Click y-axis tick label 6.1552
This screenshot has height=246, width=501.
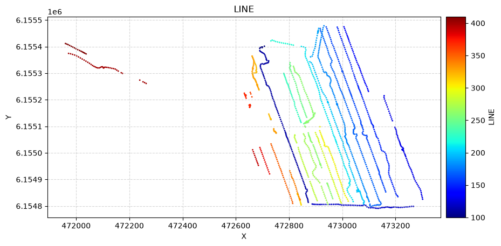[x=29, y=100]
